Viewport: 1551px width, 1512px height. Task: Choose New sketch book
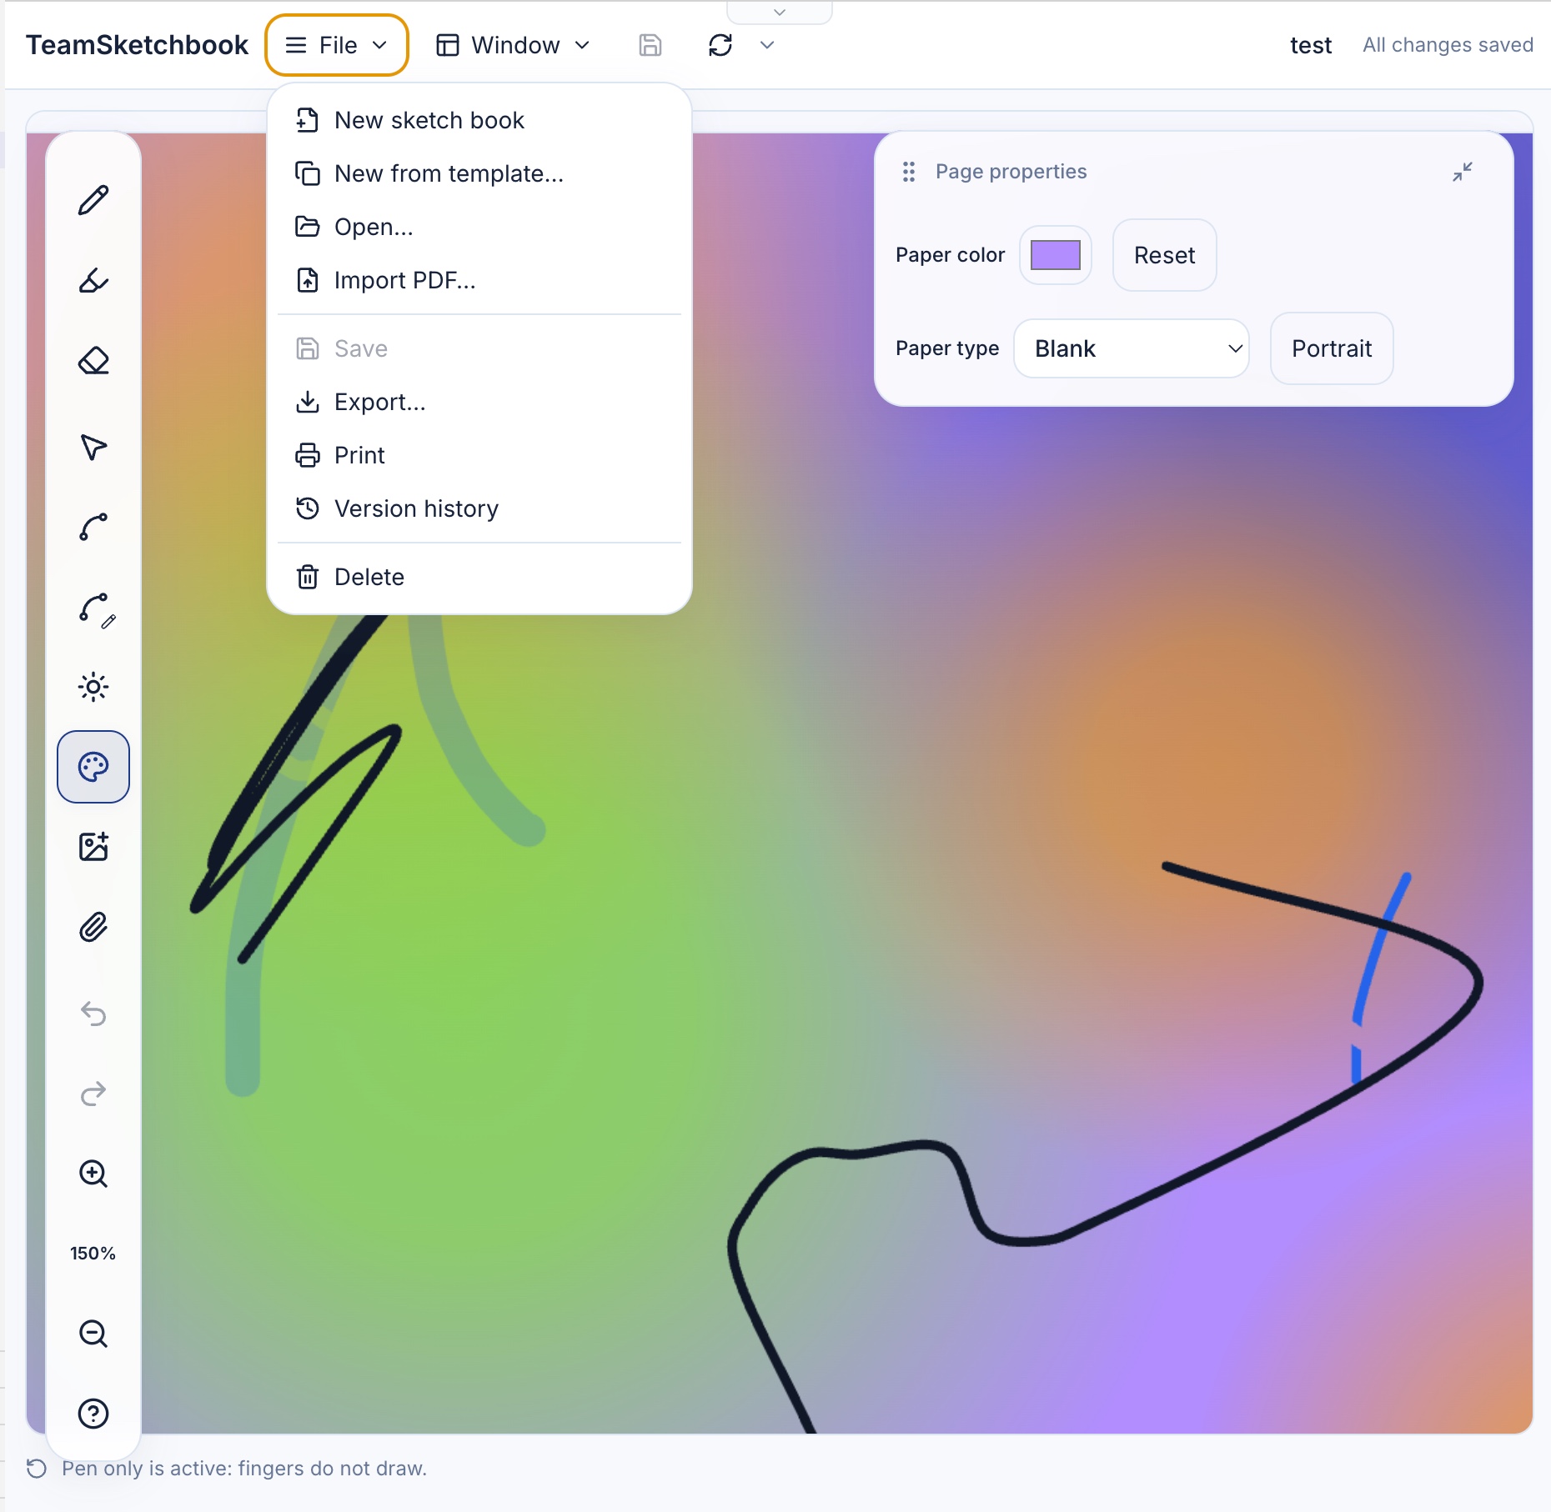479,120
